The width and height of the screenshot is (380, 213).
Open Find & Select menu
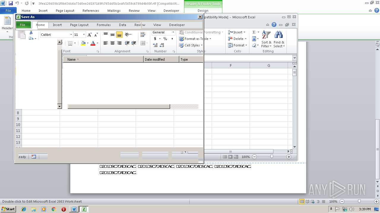[279, 39]
